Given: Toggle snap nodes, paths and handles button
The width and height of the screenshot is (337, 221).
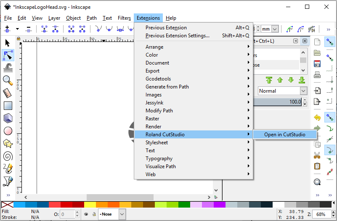Looking at the screenshot, I should 330,117.
